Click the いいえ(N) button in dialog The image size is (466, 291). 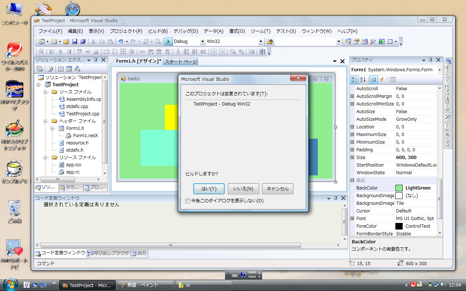[243, 189]
